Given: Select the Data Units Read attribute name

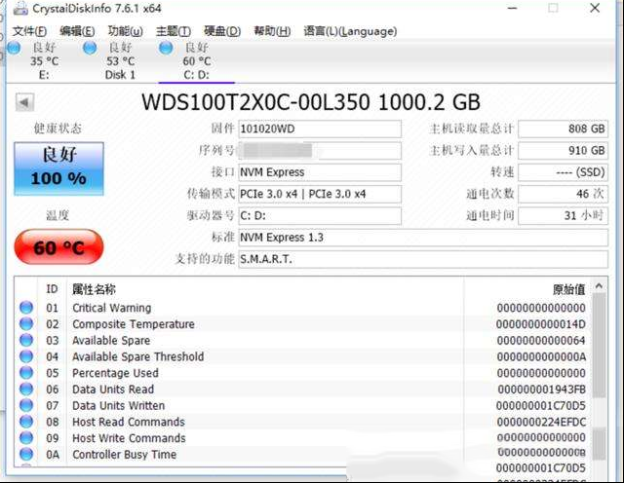Looking at the screenshot, I should click(113, 390).
